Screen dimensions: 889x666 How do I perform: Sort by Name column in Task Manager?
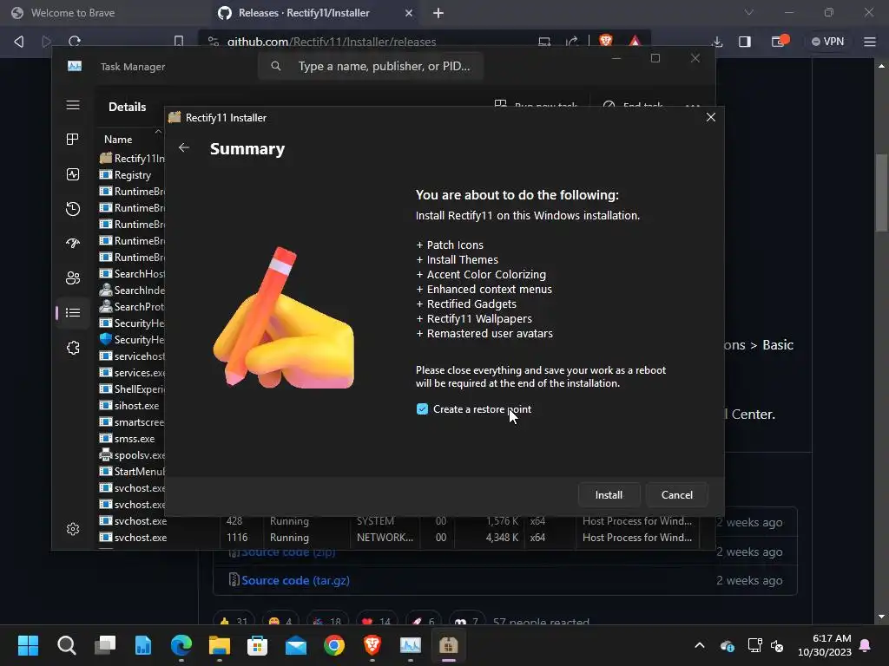coord(118,140)
